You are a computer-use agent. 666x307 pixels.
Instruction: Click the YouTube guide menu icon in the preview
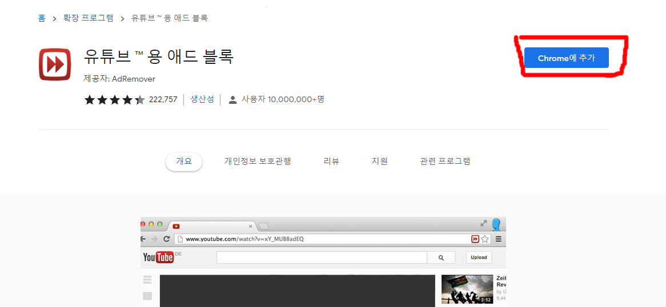tap(147, 280)
